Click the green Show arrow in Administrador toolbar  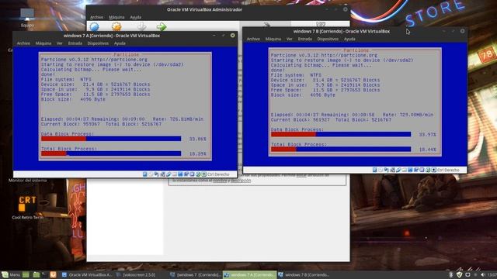(162, 26)
